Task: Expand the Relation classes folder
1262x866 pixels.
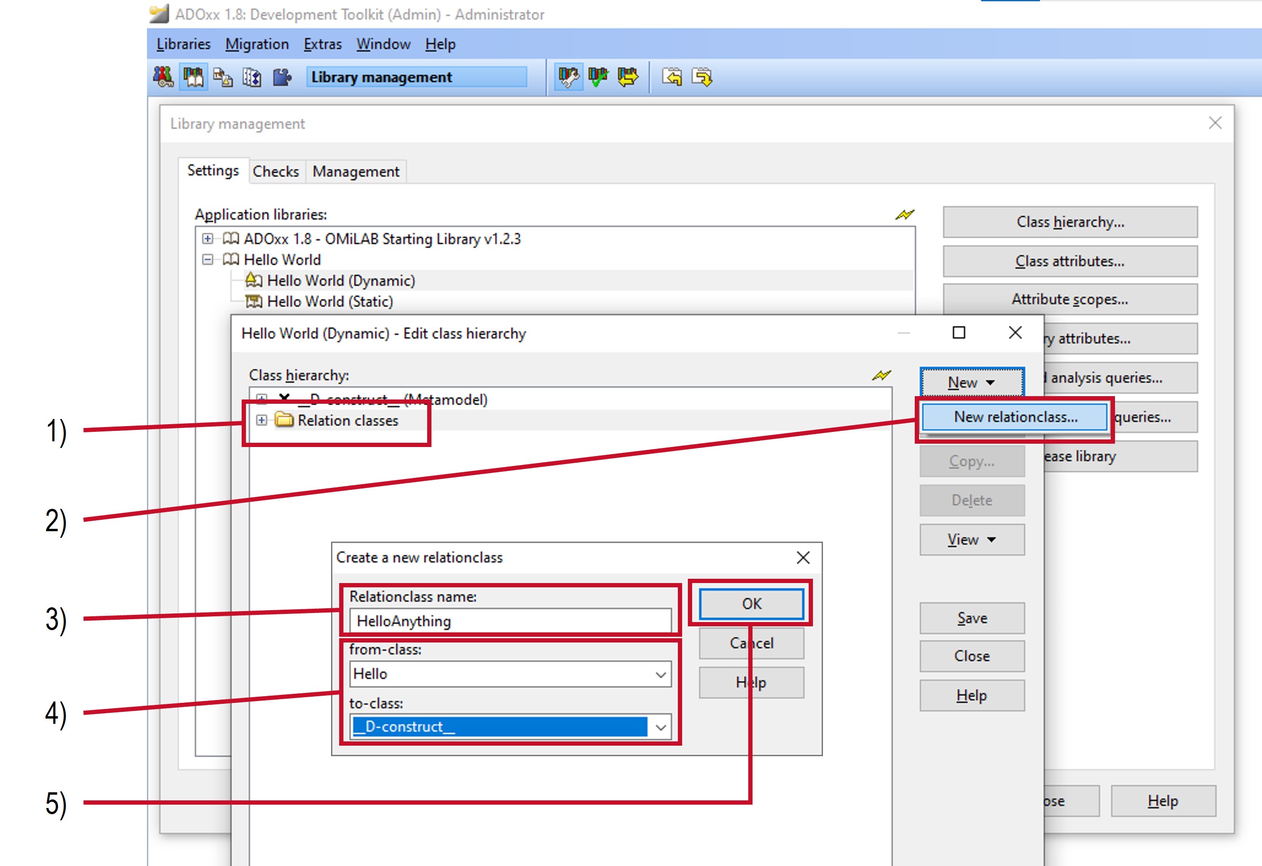Action: point(262,420)
